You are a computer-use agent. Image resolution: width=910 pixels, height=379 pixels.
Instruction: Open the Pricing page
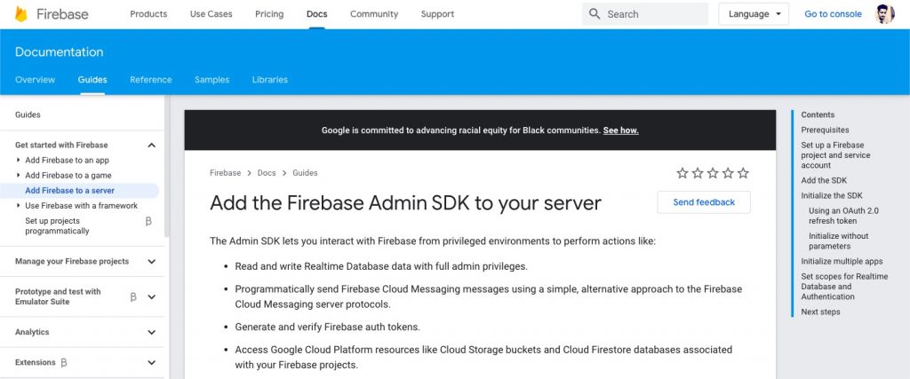pyautogui.click(x=269, y=14)
